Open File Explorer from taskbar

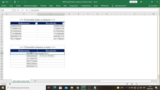[x=72, y=88]
